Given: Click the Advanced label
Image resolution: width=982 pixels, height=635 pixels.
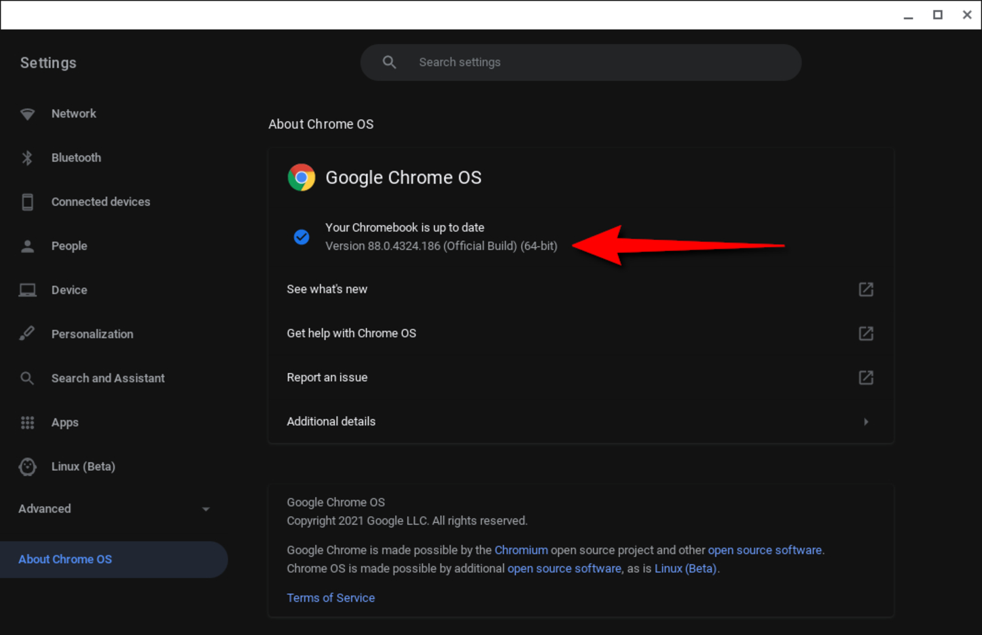Looking at the screenshot, I should pos(45,509).
